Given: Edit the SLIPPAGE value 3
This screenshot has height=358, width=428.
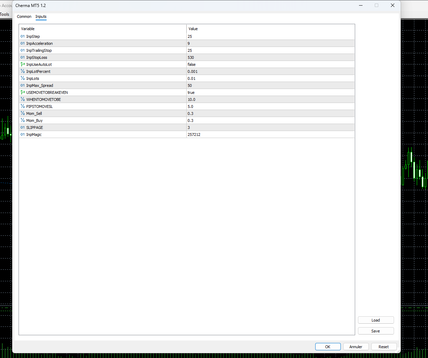Looking at the screenshot, I should 270,128.
